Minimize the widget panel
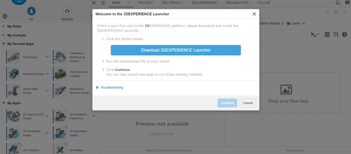Screen dimensions: 351x154 pyautogui.click(x=327, y=13)
